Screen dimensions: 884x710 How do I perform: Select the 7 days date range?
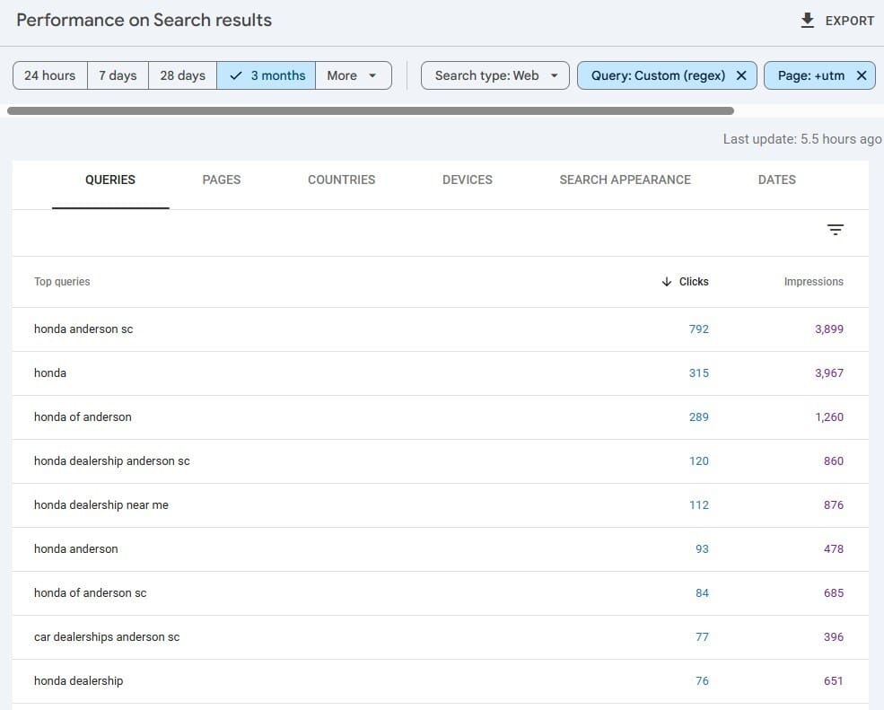point(118,75)
